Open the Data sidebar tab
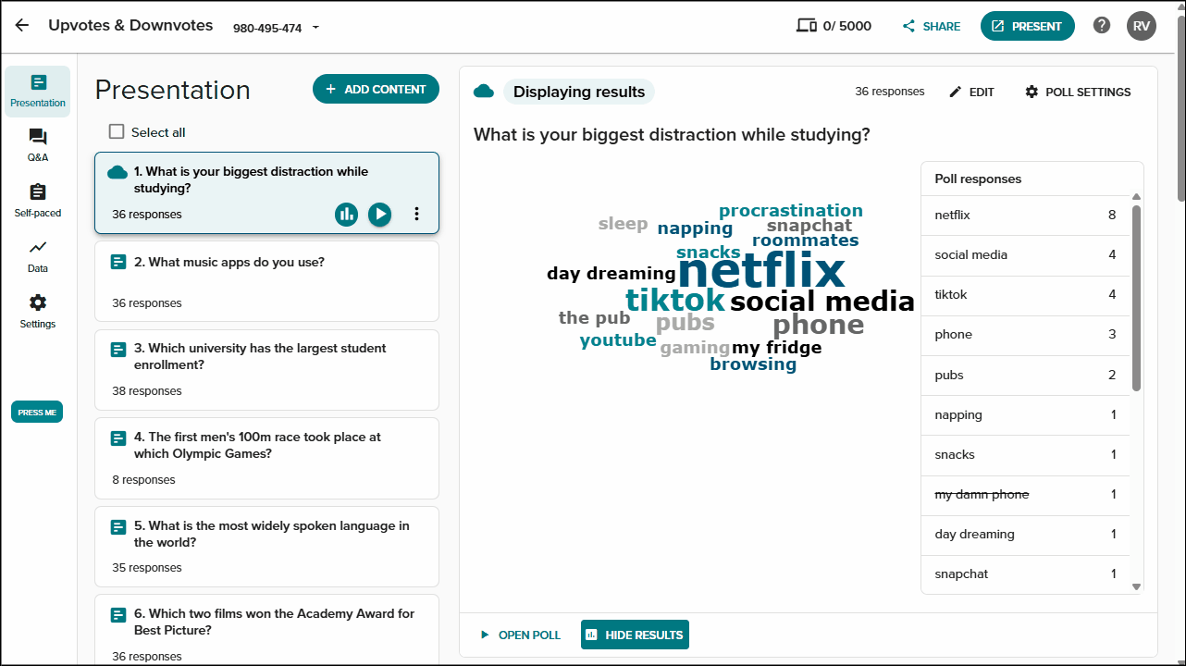 click(38, 256)
